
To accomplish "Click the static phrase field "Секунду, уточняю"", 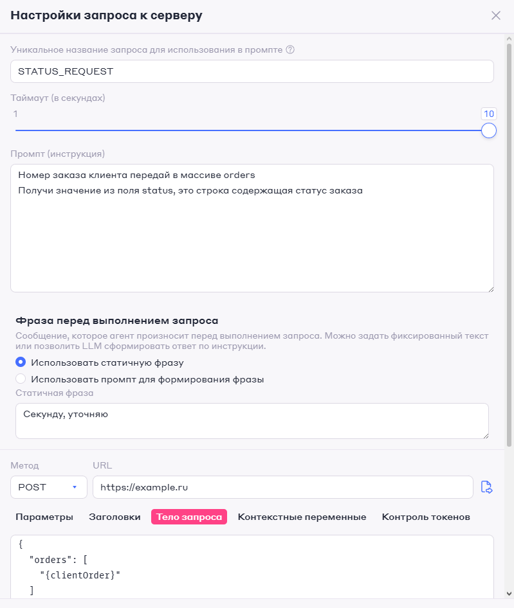I will 251,420.
